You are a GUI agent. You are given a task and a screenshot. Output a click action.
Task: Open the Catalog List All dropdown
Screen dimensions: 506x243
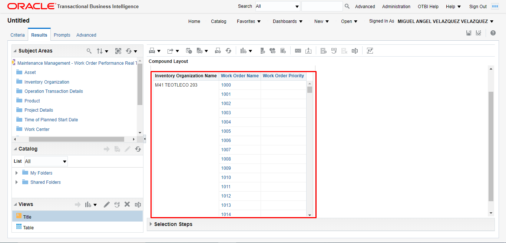[46, 161]
